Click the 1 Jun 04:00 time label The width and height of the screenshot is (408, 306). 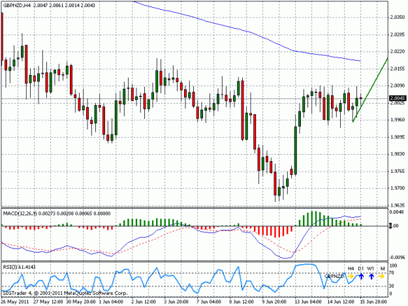[111, 302]
